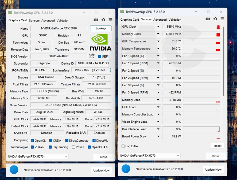237x180 pixels.
Task: Click the GPU Clock sensor graph
Action: [x=201, y=27]
